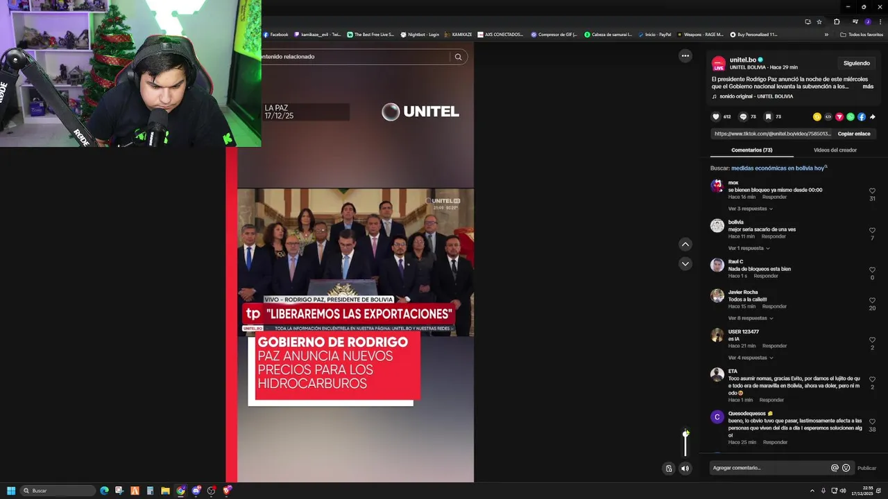Open comments via the speech bubble icon

tap(743, 116)
